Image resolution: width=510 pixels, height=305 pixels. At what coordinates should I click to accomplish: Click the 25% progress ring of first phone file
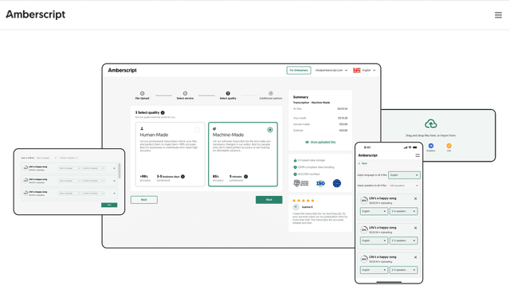tap(364, 201)
